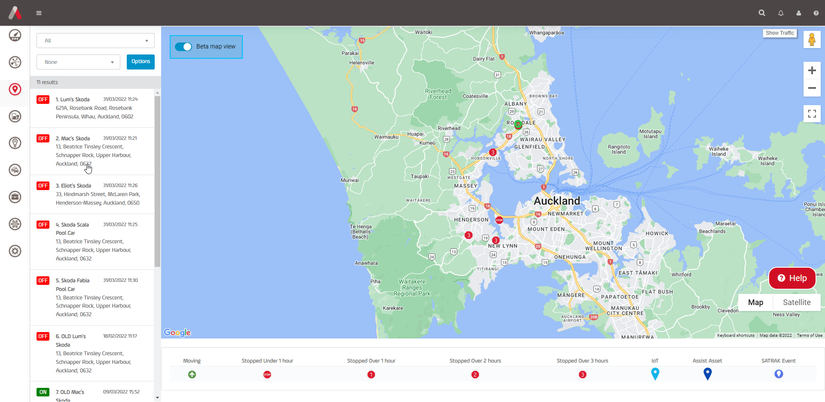This screenshot has height=402, width=825.
Task: Open the dashboard gauge sidebar icon
Action: coord(15,35)
